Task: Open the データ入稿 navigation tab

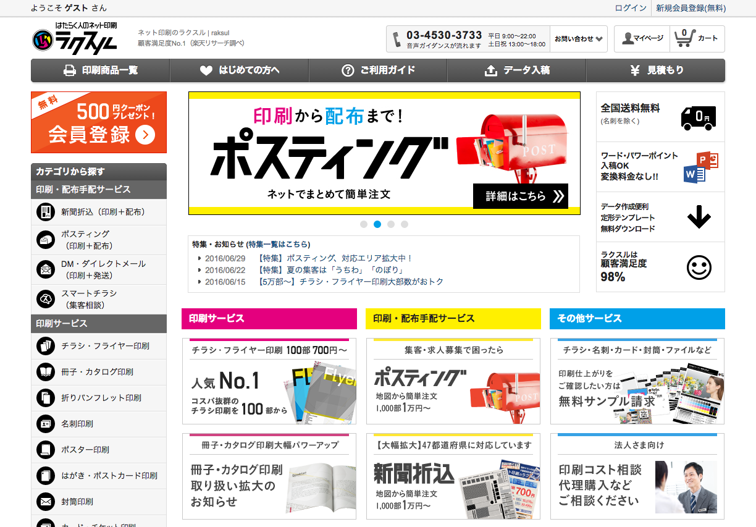Action: [516, 70]
